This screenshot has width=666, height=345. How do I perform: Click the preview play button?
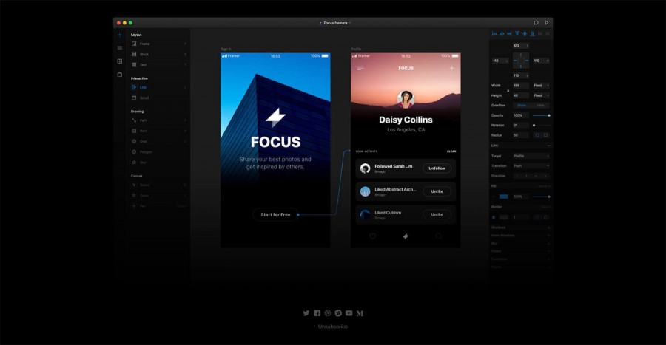547,23
